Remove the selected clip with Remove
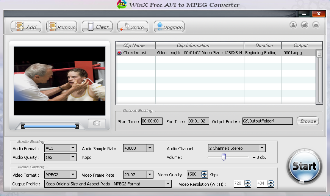330x196 pixels. pos(61,27)
